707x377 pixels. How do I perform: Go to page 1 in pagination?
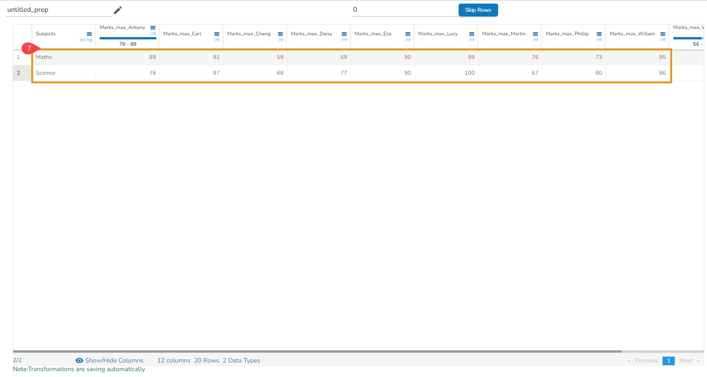668,361
